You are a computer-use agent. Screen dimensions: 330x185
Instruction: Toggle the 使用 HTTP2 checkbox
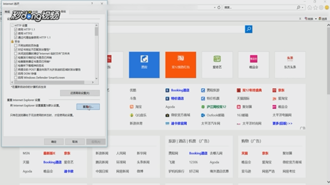click(15, 33)
